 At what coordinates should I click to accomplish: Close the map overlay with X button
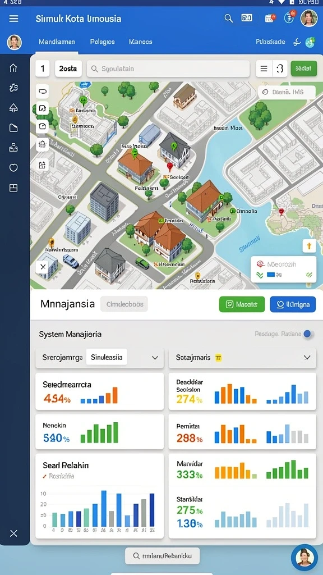tap(43, 267)
